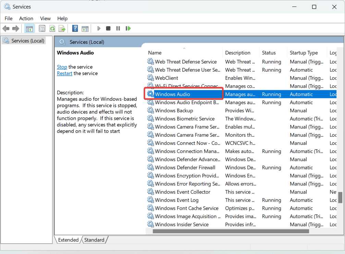Select Windows Defender Advanced Threat service row
345x254 pixels.
click(x=242, y=159)
